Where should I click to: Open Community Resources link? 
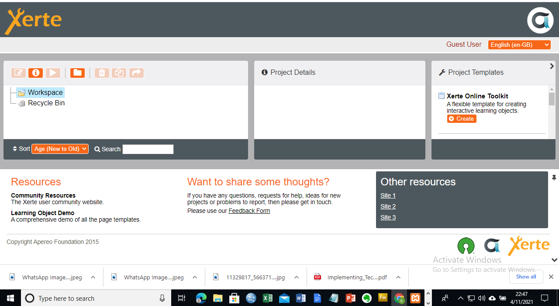43,195
